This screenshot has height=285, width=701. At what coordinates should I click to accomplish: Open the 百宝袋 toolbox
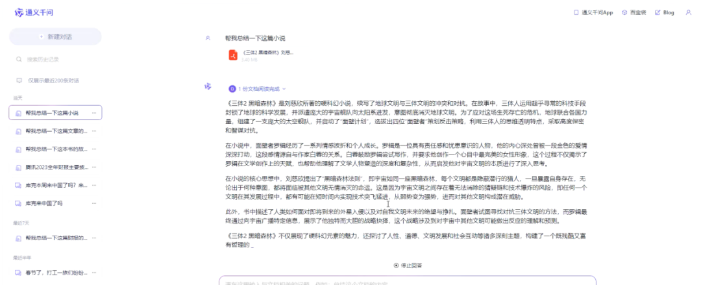click(x=634, y=12)
